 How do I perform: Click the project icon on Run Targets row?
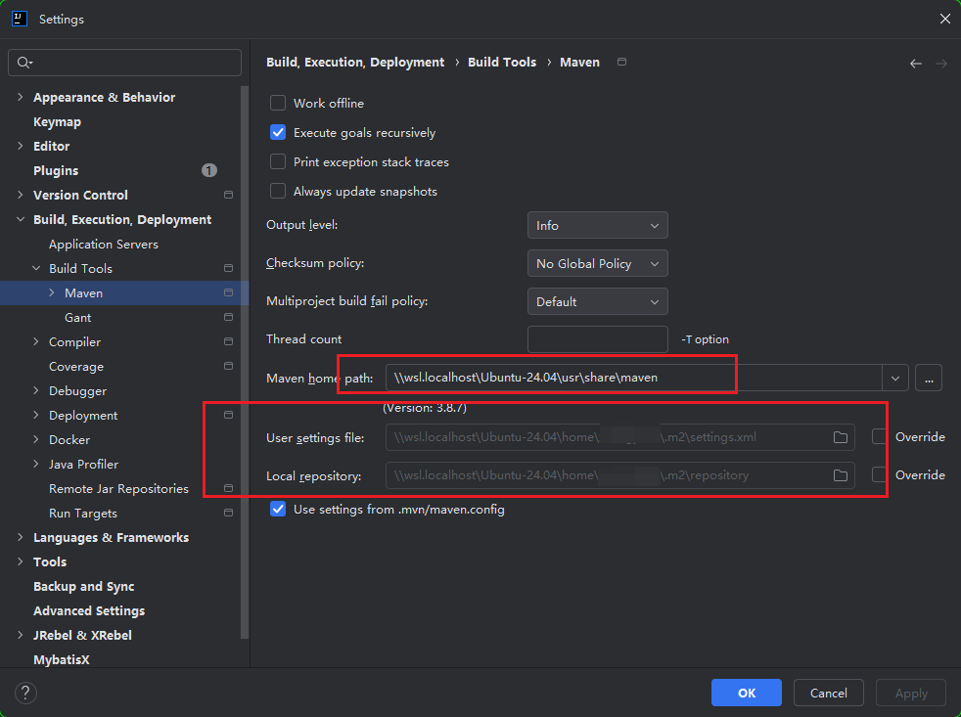pyautogui.click(x=229, y=513)
